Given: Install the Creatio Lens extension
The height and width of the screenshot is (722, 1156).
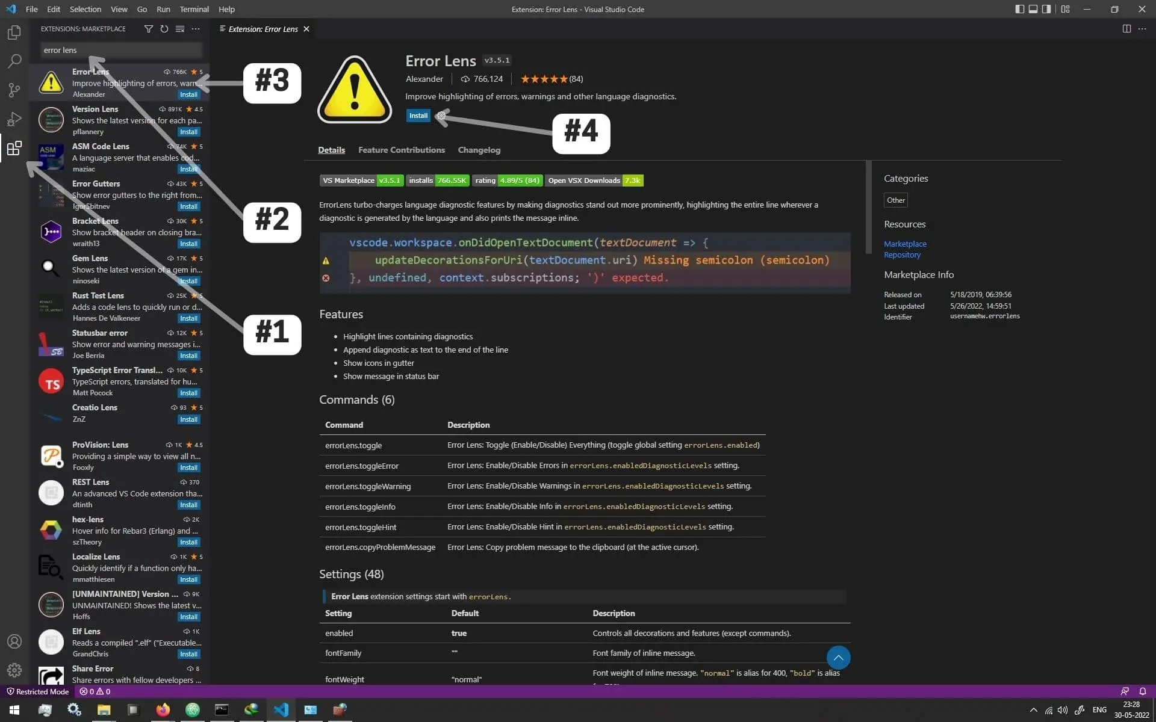Looking at the screenshot, I should point(188,419).
